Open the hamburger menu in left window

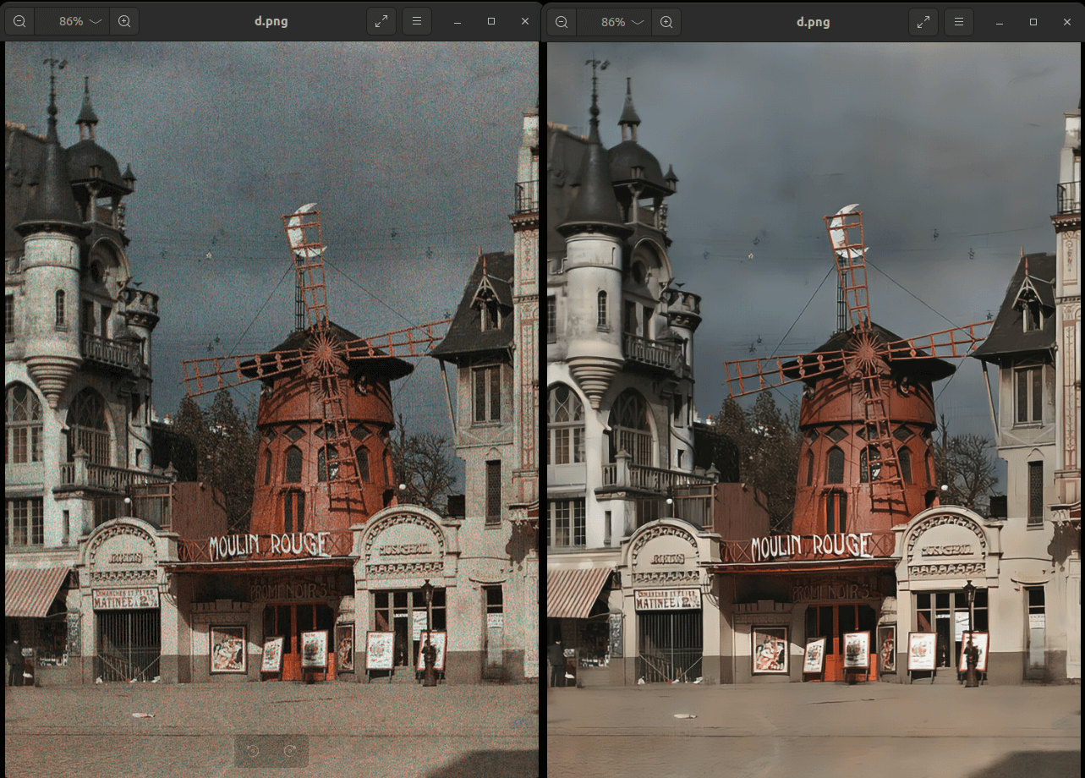point(417,21)
